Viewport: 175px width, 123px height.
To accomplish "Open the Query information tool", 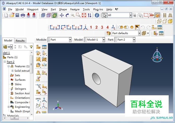I will (x=97, y=15).
